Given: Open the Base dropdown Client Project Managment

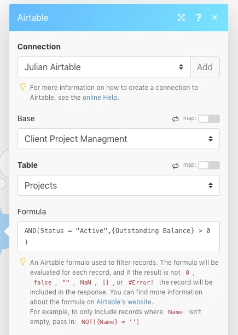Looking at the screenshot, I should click(x=119, y=139).
